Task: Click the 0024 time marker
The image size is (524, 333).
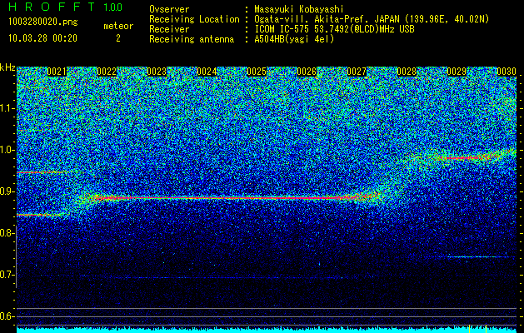Action: pos(207,72)
